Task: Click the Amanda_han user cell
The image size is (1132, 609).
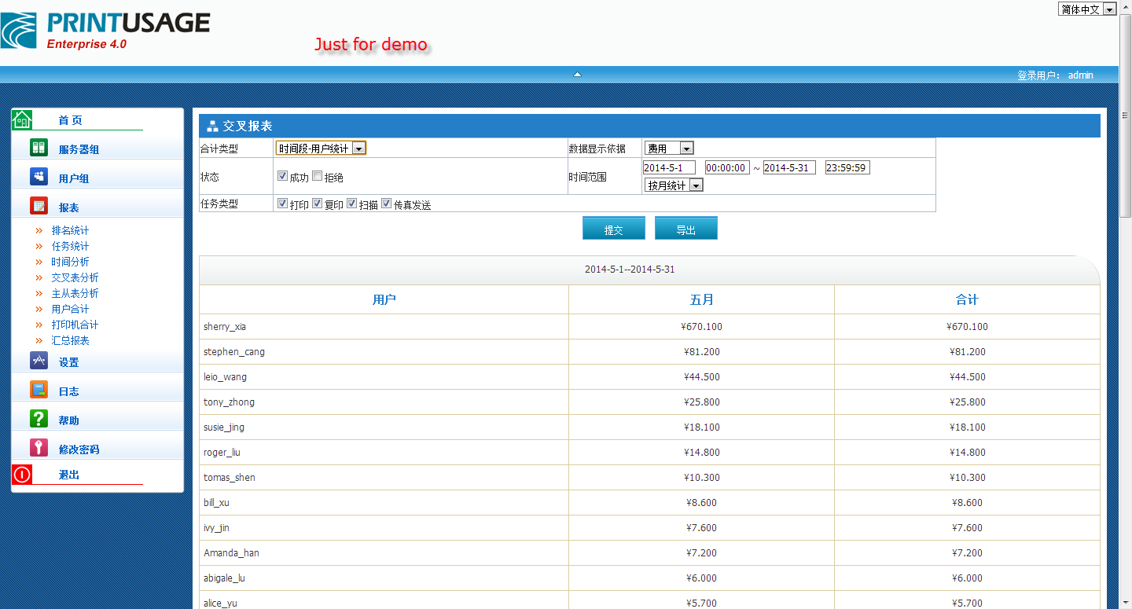Action: tap(384, 553)
